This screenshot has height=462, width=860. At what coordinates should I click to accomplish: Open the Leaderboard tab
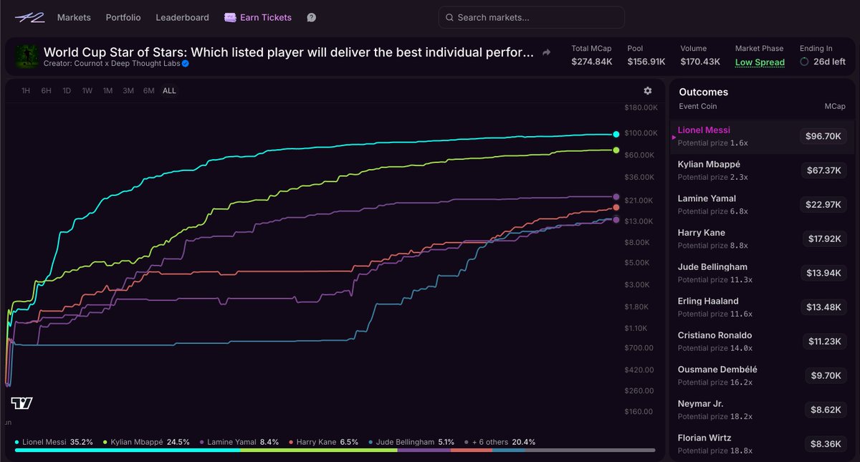182,17
